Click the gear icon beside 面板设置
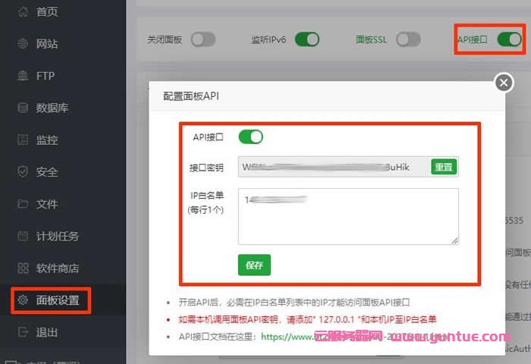This screenshot has width=531, height=364. coord(22,300)
